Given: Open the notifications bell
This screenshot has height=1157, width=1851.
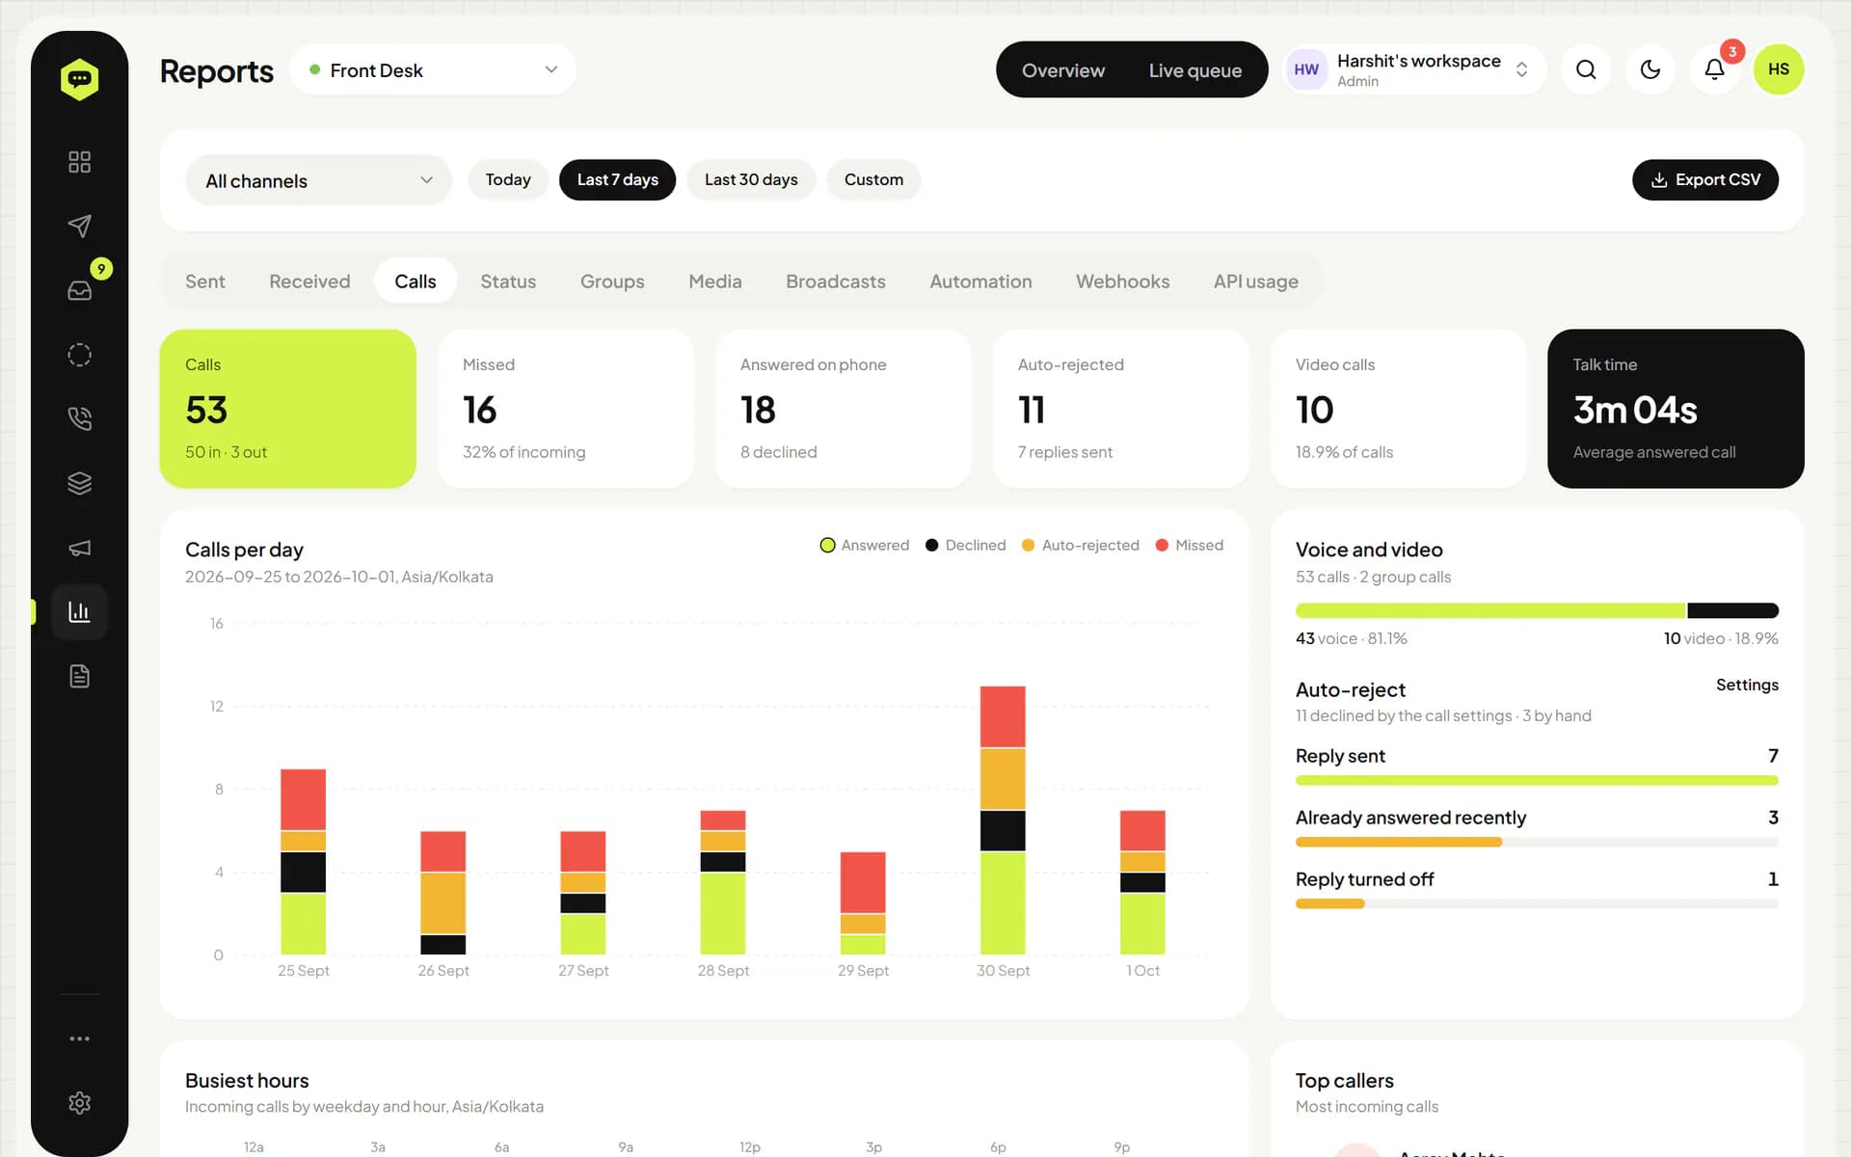Looking at the screenshot, I should click(x=1714, y=69).
